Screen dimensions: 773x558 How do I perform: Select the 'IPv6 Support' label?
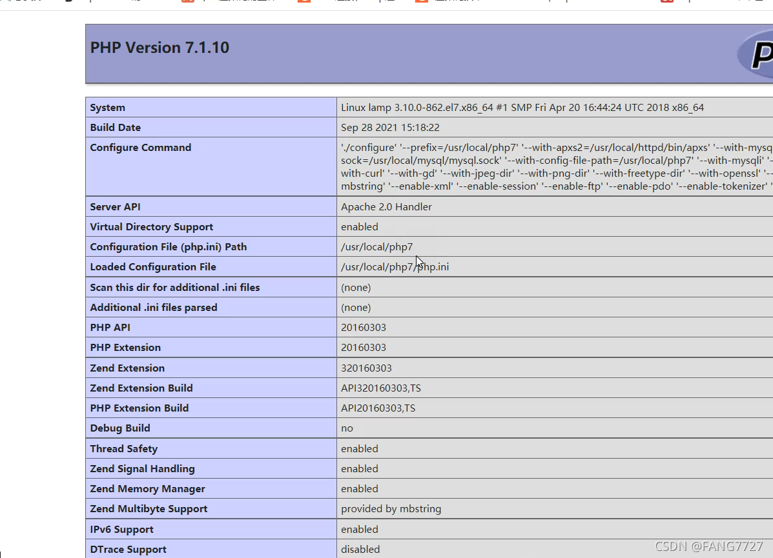coord(122,530)
